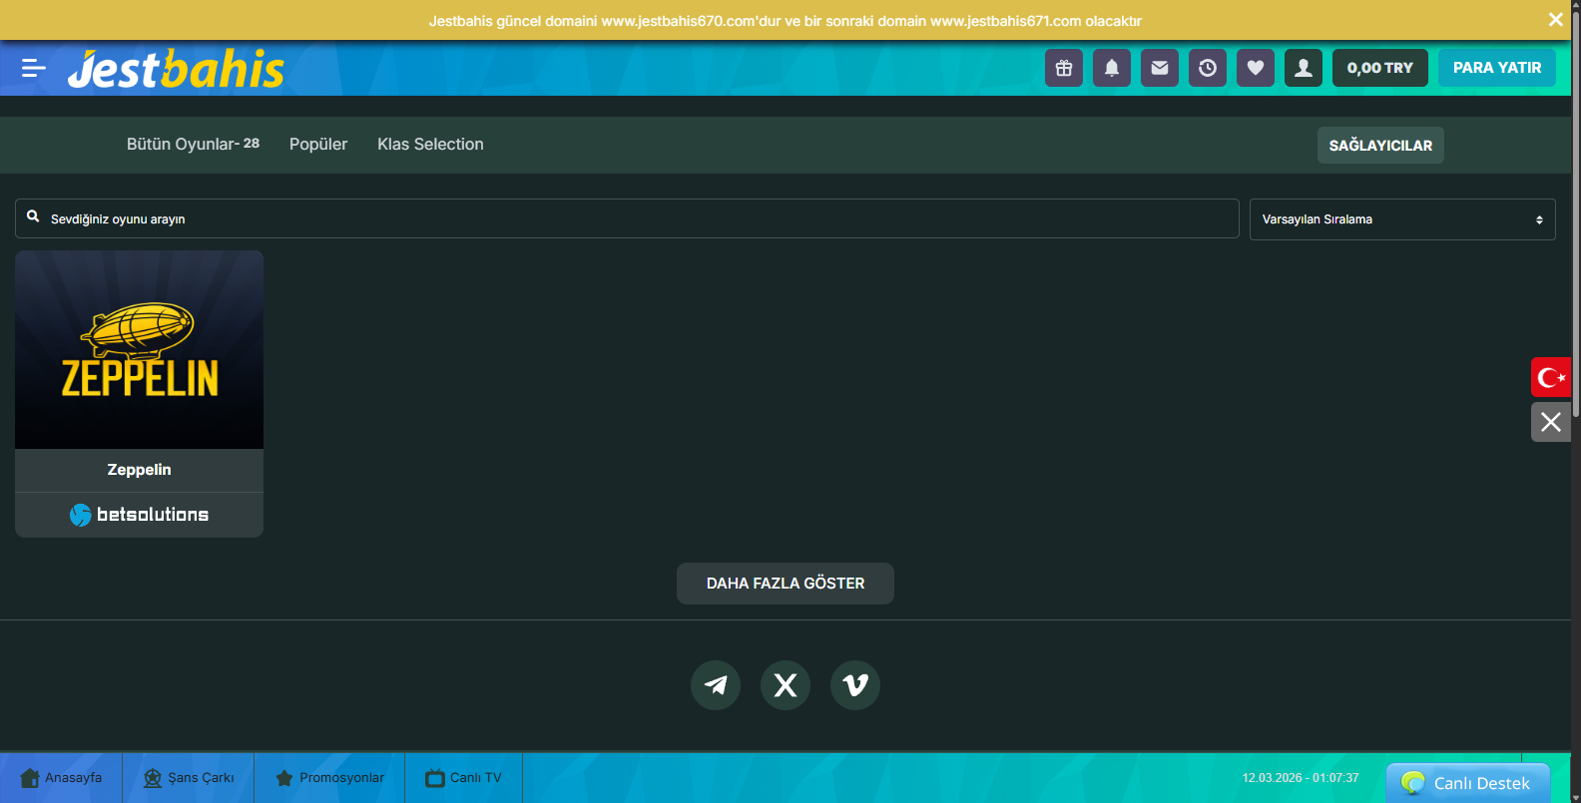Viewport: 1581px width, 803px height.
Task: Open the X (Twitter) social link
Action: coord(786,685)
